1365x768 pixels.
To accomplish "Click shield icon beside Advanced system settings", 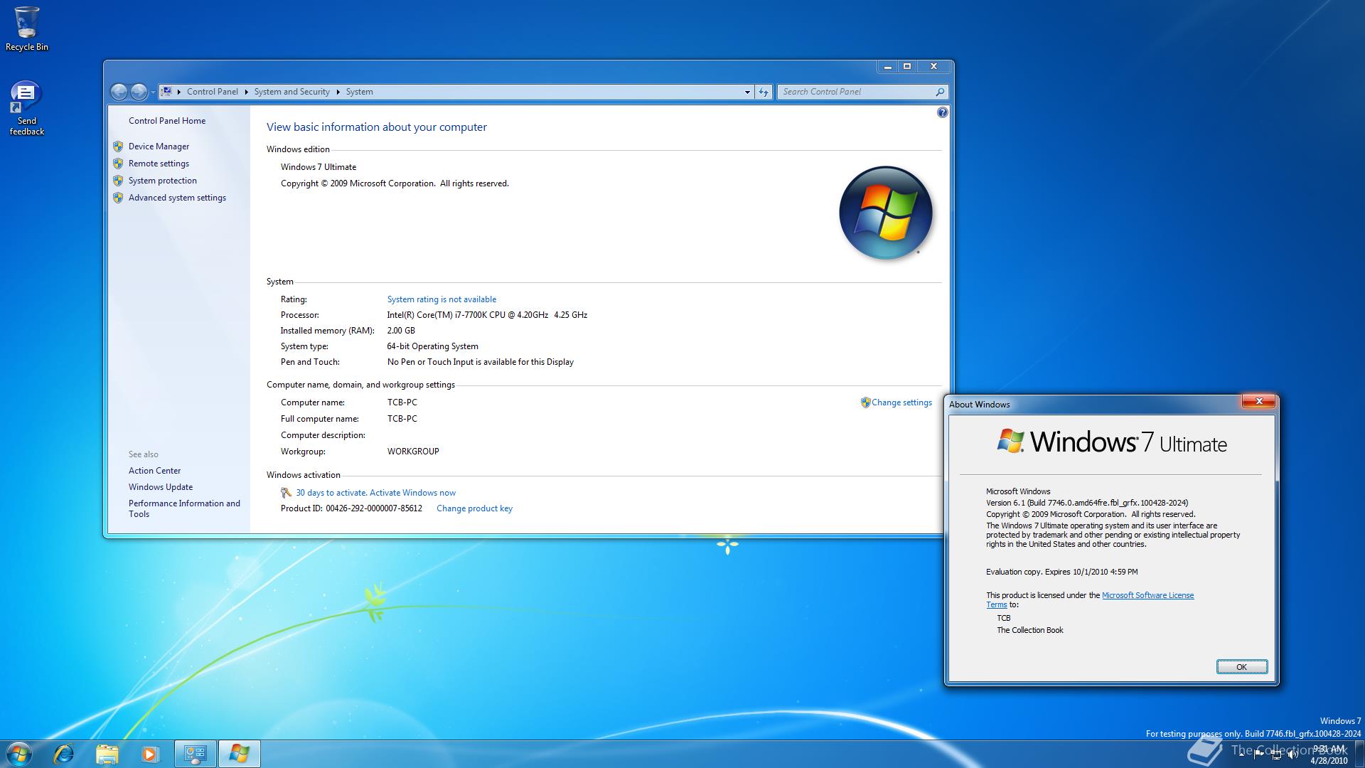I will (118, 198).
